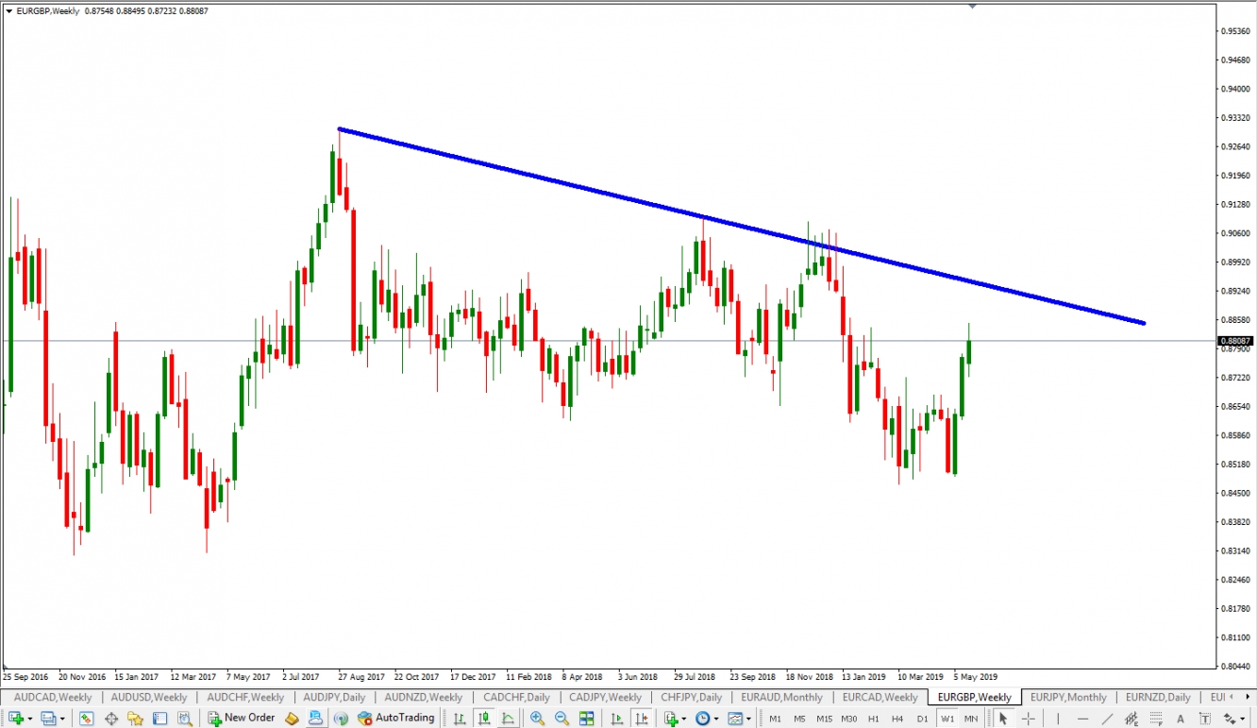Open the EURJPY,Monthly chart tab
1257x728 pixels.
click(1068, 698)
